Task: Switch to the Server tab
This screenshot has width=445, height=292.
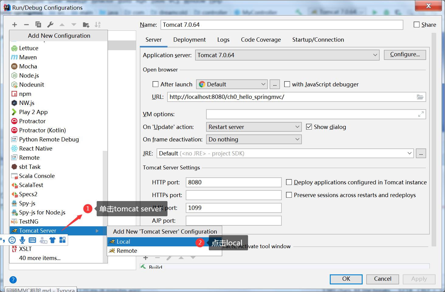Action: click(154, 40)
